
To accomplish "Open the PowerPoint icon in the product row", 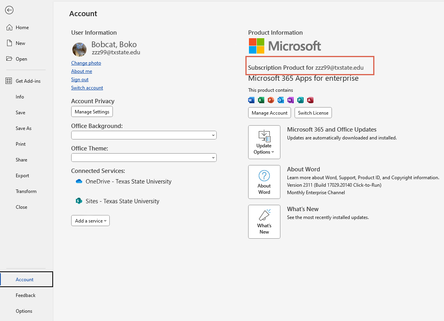I will (271, 100).
